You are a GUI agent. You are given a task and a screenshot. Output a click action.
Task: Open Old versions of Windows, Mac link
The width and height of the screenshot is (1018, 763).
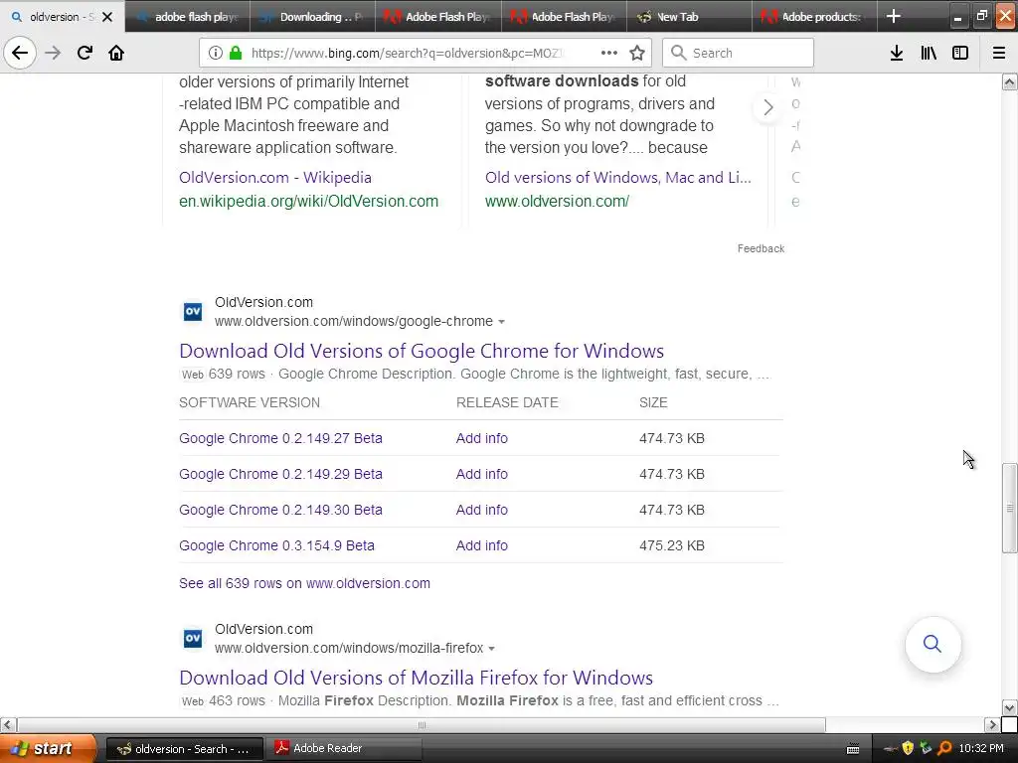coord(618,177)
